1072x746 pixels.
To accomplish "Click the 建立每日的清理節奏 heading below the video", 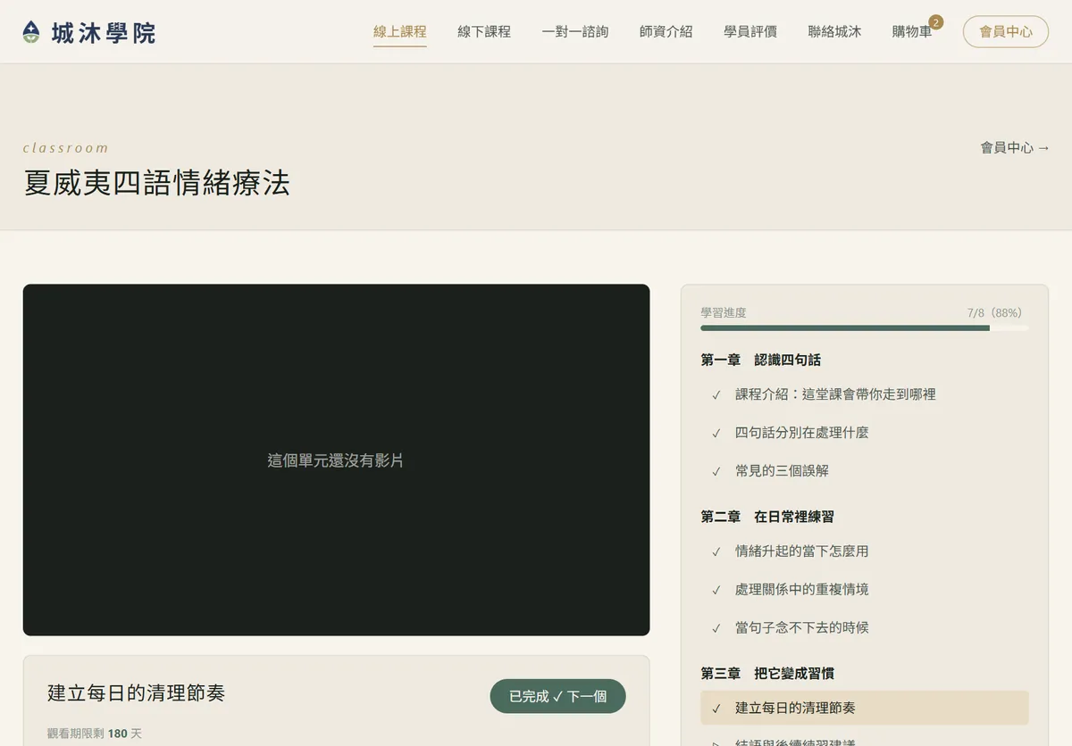I will click(136, 692).
